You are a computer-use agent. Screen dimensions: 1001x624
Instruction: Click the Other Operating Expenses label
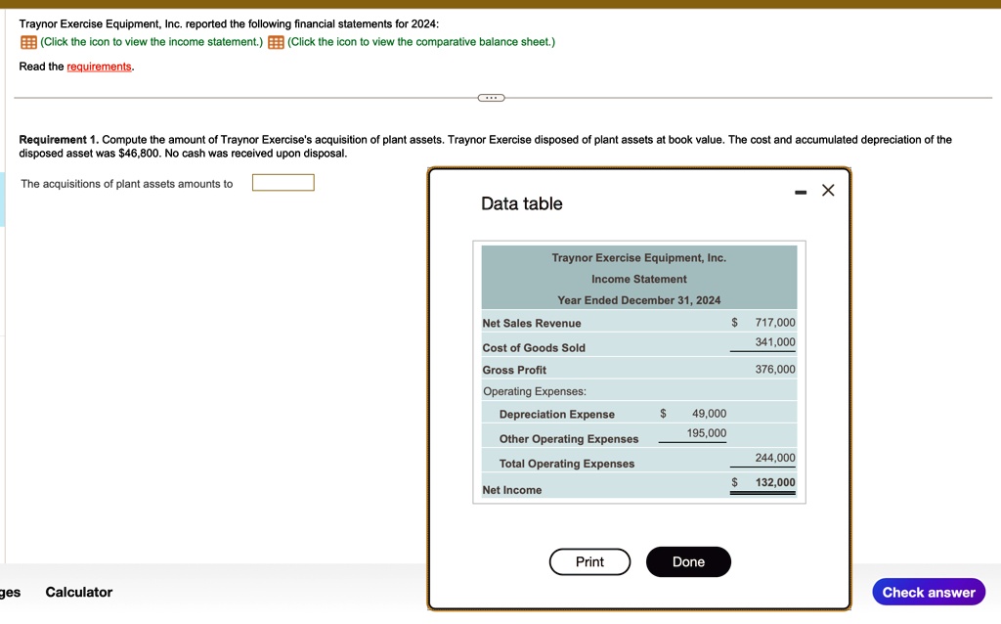(x=569, y=439)
